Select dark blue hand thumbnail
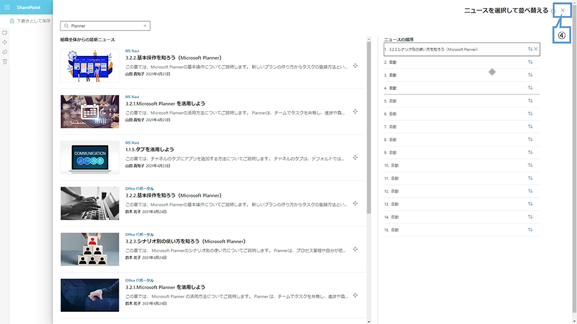The height and width of the screenshot is (324, 577). tap(90, 295)
